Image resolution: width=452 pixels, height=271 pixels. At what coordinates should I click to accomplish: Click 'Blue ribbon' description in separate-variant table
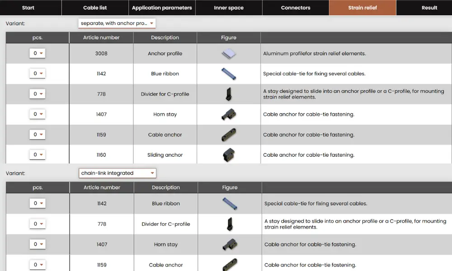(x=165, y=74)
